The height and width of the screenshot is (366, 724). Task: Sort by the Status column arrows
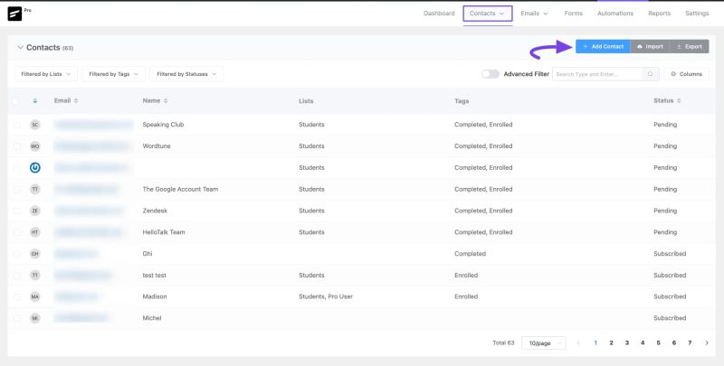point(679,100)
